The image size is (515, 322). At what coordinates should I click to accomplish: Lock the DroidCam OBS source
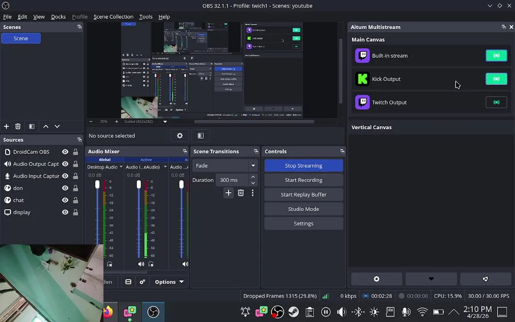coord(76,152)
